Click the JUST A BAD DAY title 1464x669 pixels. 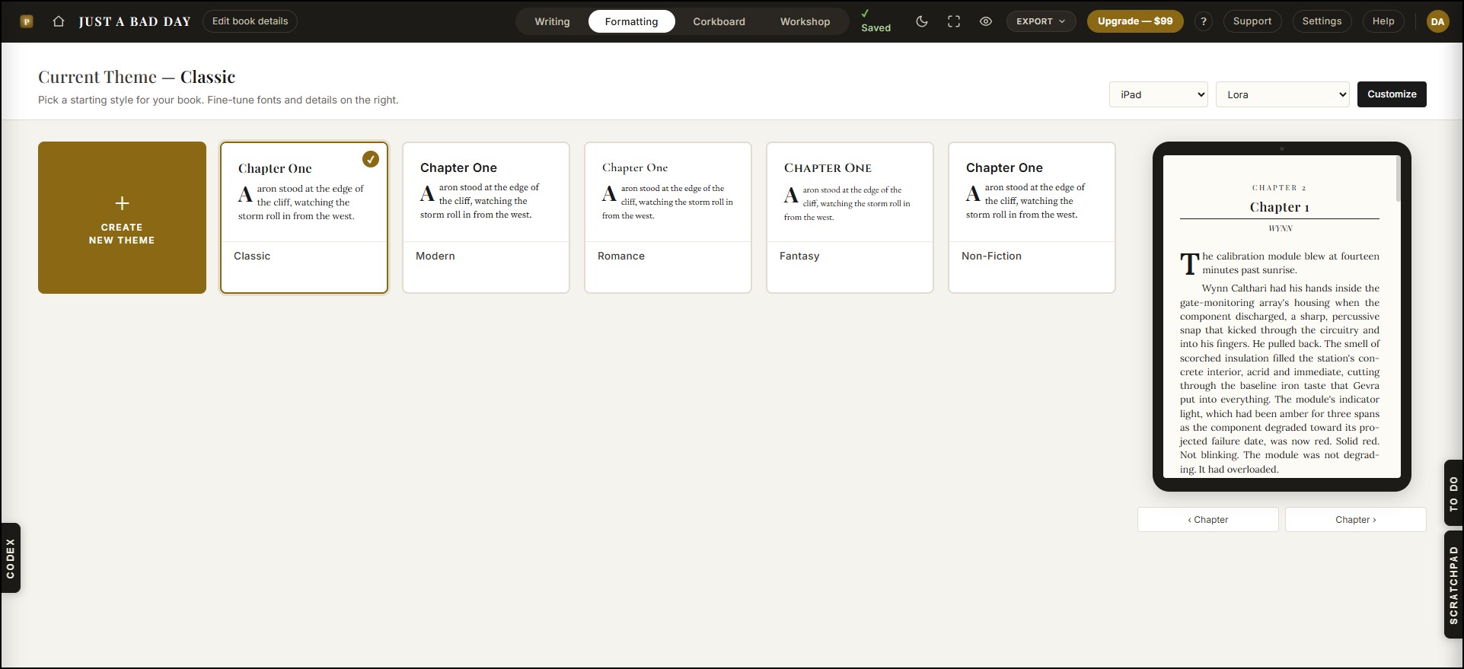click(135, 21)
